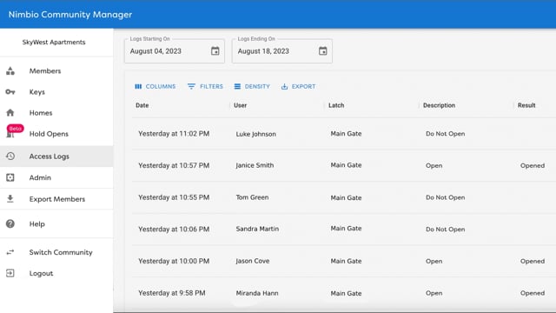This screenshot has width=556, height=313.
Task: Sort by the Latch column header
Action: point(336,105)
